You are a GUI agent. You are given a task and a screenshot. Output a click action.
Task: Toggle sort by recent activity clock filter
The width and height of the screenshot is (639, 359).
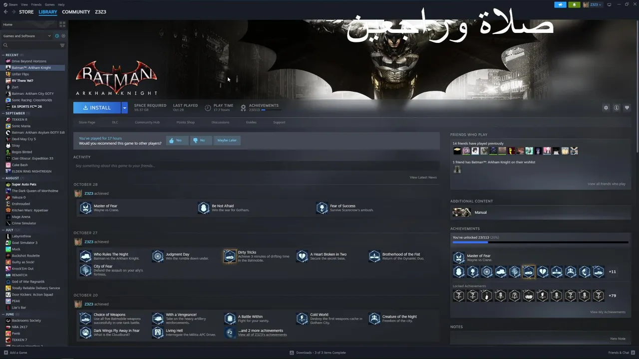pyautogui.click(x=57, y=36)
